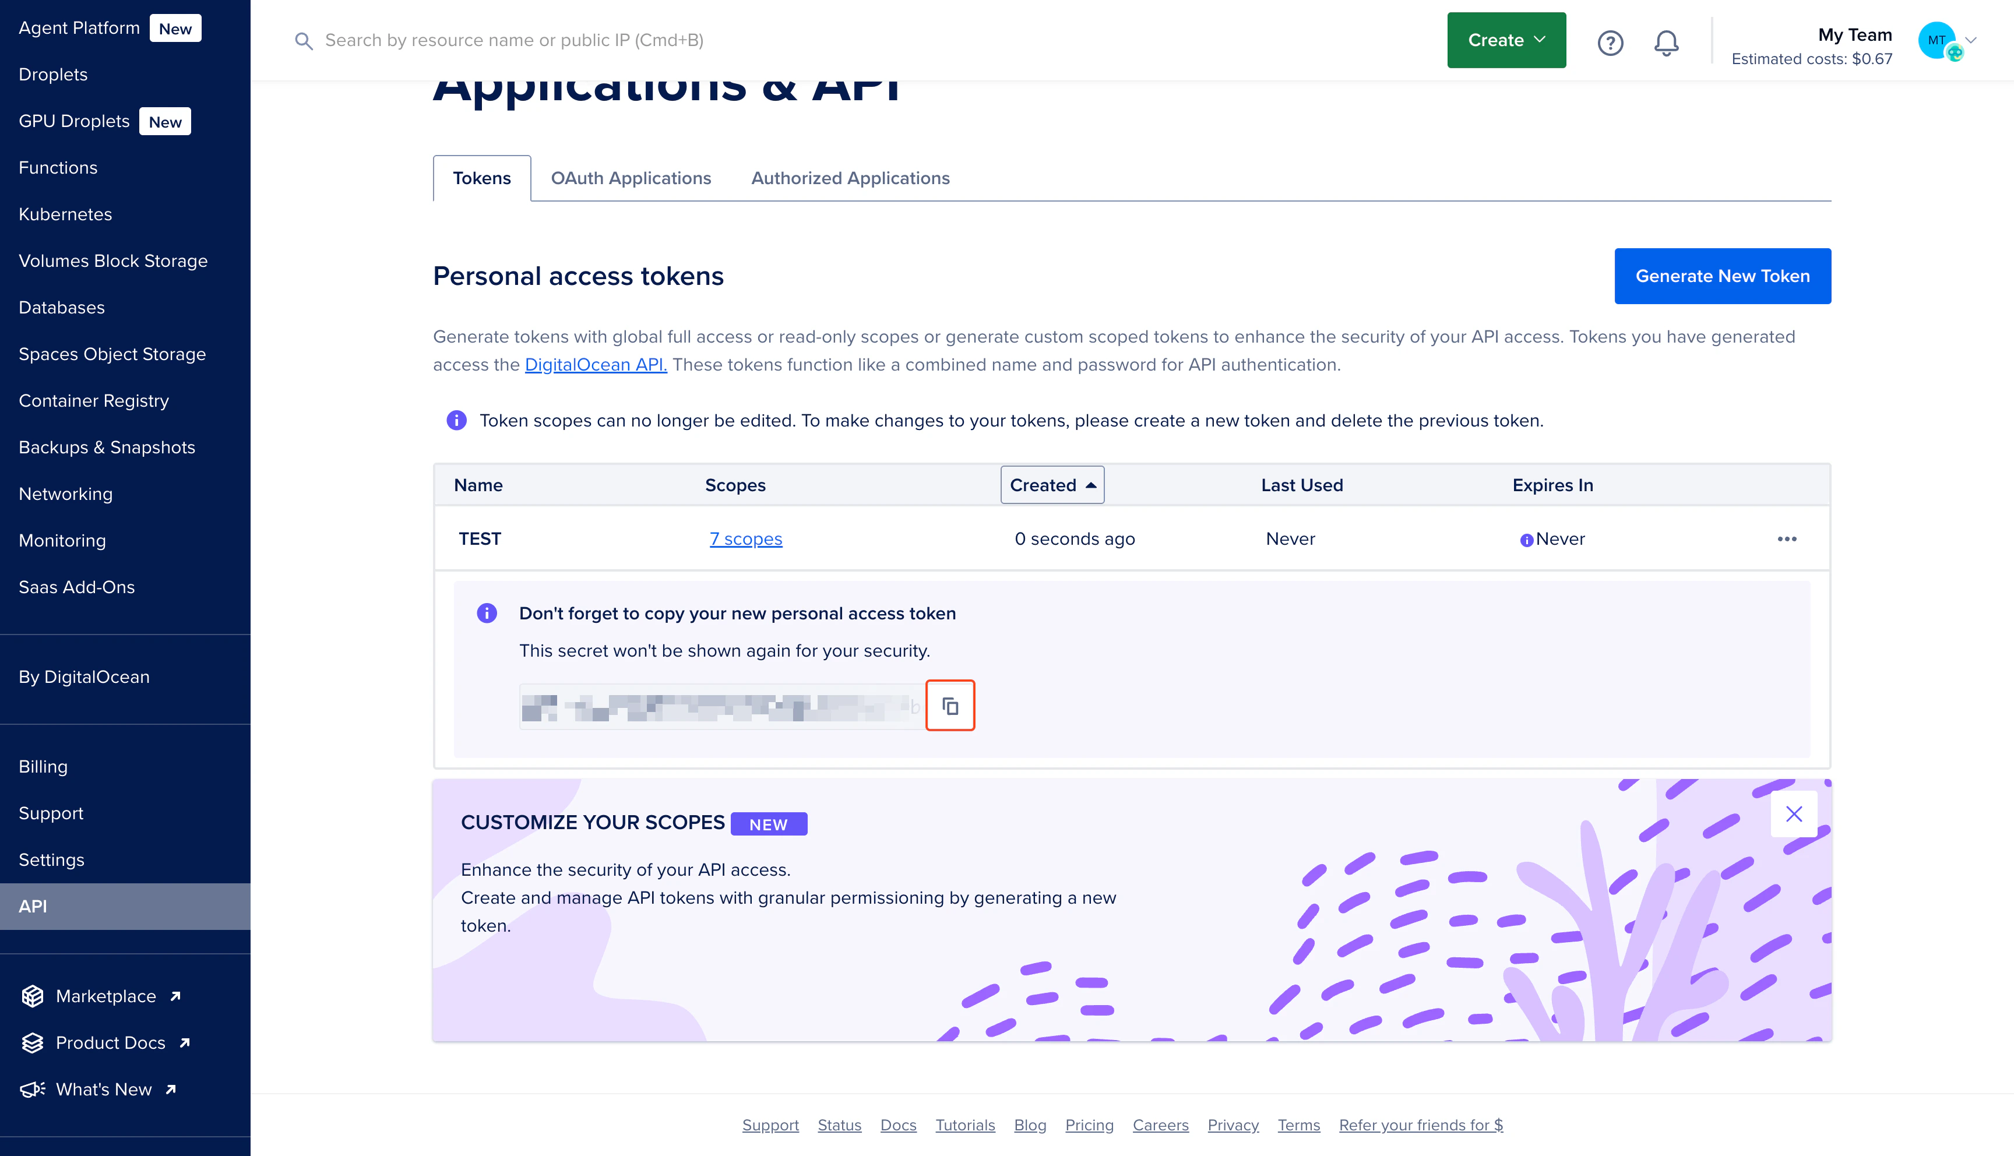Image resolution: width=2014 pixels, height=1156 pixels.
Task: Open the Marketplace external link
Action: click(x=118, y=996)
